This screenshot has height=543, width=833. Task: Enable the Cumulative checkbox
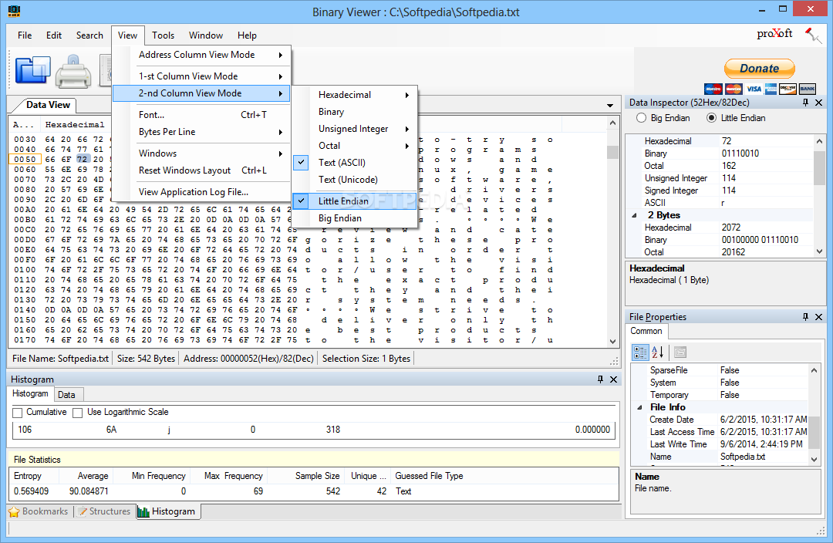tap(18, 413)
